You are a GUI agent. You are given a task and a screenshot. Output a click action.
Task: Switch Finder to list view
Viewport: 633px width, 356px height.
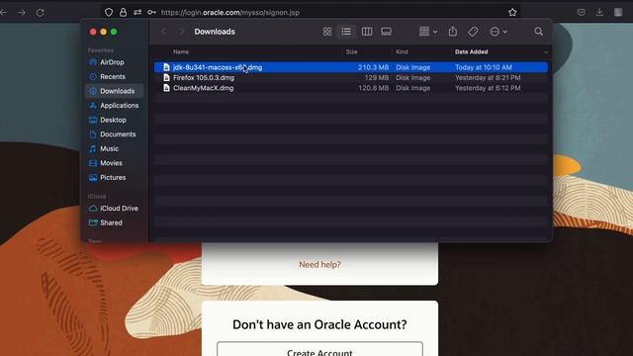click(x=346, y=32)
